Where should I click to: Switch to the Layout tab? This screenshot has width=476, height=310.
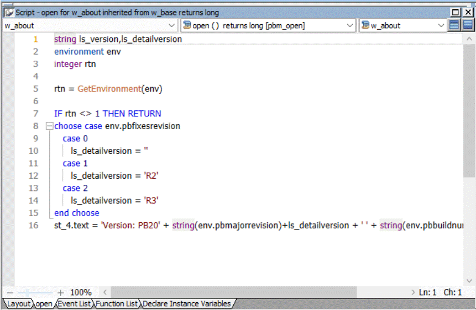[x=18, y=304]
